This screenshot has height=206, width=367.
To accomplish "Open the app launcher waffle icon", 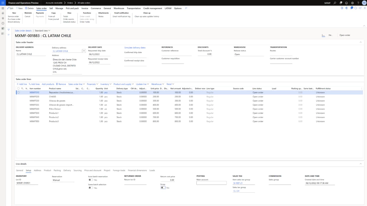I will 3,3.
